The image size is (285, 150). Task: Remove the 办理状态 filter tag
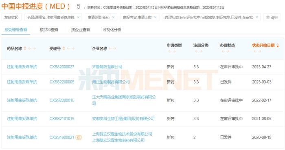(257, 17)
